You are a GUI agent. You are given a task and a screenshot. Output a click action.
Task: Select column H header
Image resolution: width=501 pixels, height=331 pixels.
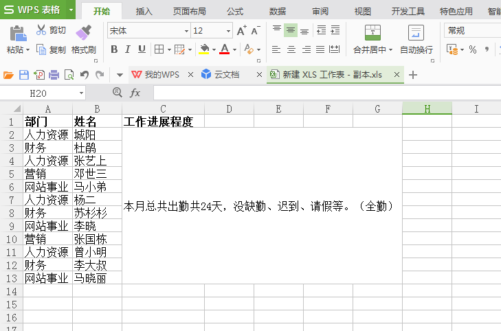pyautogui.click(x=427, y=109)
